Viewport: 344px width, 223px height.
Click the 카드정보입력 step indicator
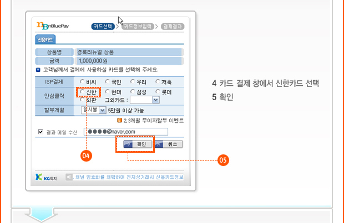(138, 27)
